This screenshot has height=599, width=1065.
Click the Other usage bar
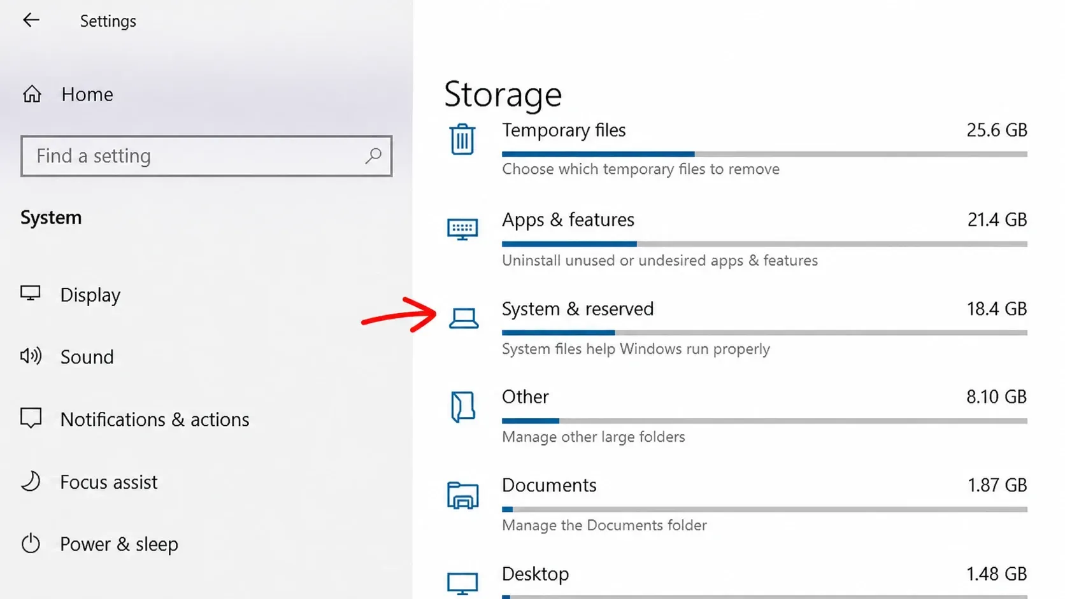click(x=764, y=421)
